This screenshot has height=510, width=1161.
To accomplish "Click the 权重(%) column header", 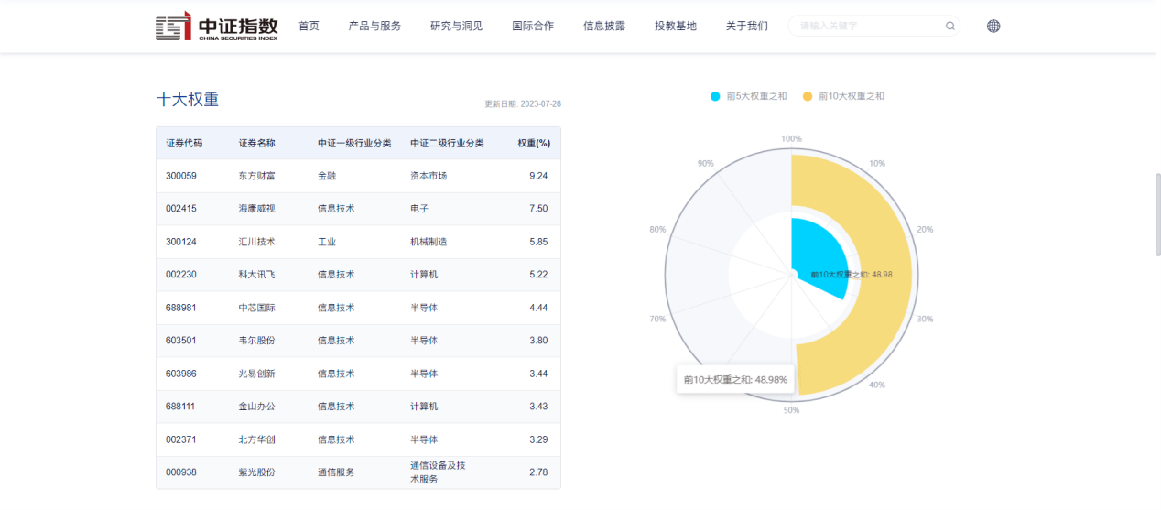I will point(533,144).
